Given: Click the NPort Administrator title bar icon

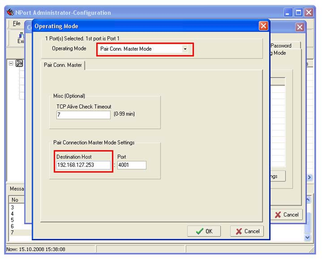Looking at the screenshot, I should 10,12.
